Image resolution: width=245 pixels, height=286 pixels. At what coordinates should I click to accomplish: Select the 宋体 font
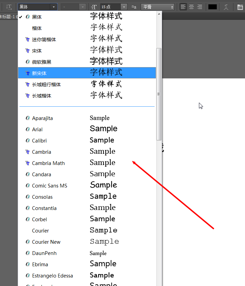click(x=87, y=50)
